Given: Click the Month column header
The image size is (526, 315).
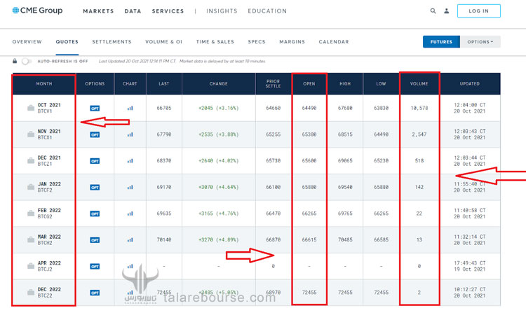Looking at the screenshot, I should 44,84.
